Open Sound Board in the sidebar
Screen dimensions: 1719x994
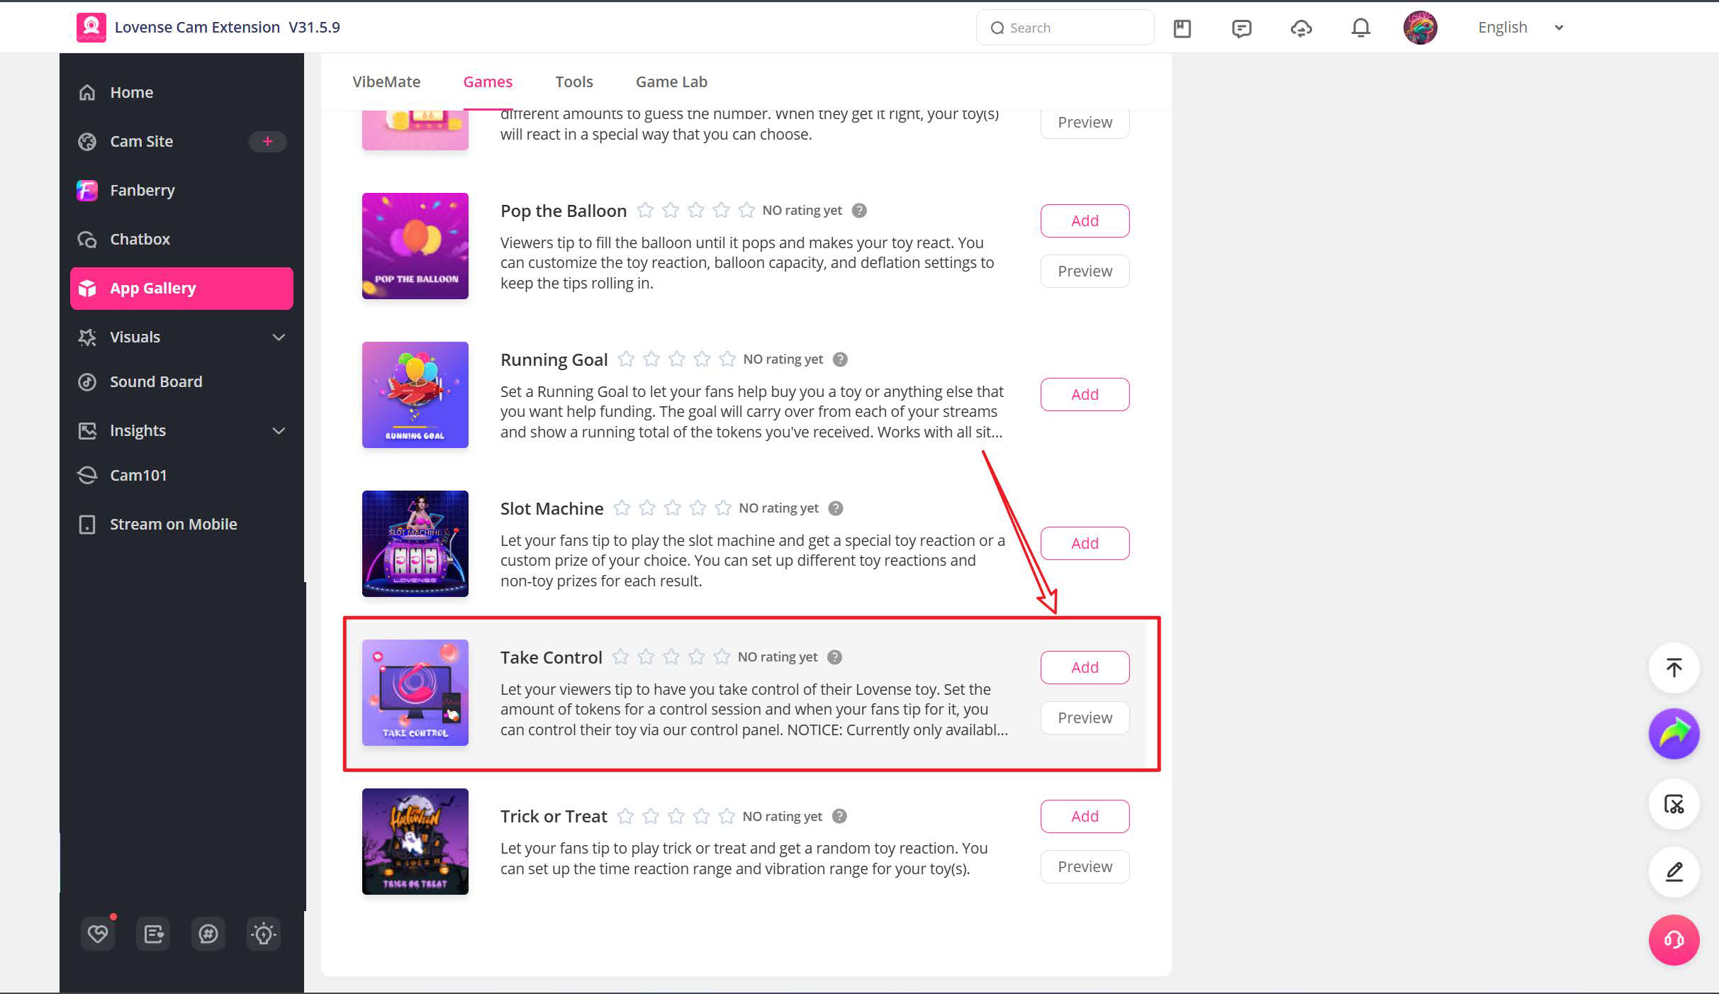(x=181, y=381)
